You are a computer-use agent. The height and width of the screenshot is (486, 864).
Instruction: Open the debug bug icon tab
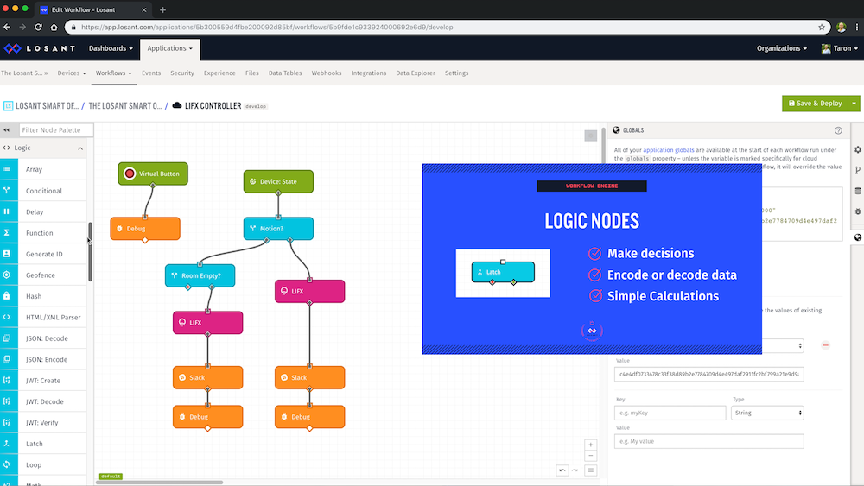857,211
